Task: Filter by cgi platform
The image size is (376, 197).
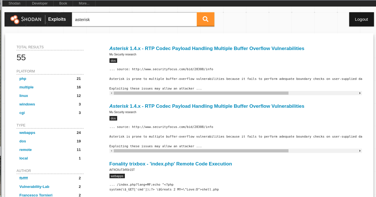Action: click(x=22, y=113)
